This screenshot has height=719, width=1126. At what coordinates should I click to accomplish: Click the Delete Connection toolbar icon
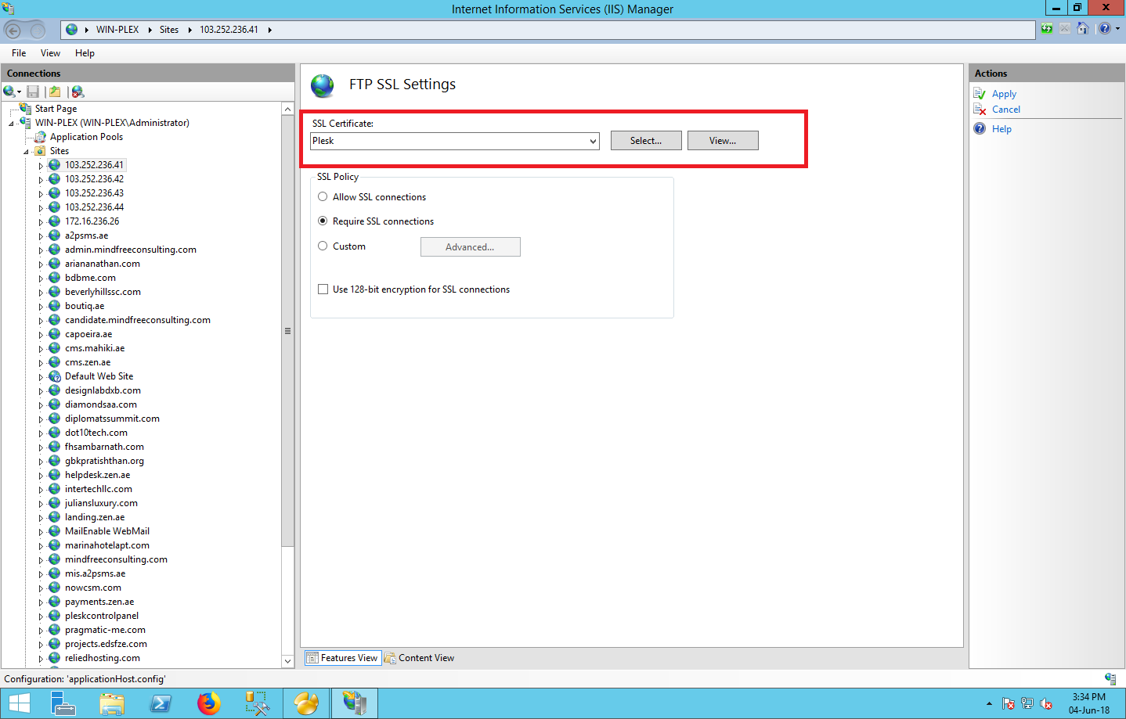[x=78, y=92]
